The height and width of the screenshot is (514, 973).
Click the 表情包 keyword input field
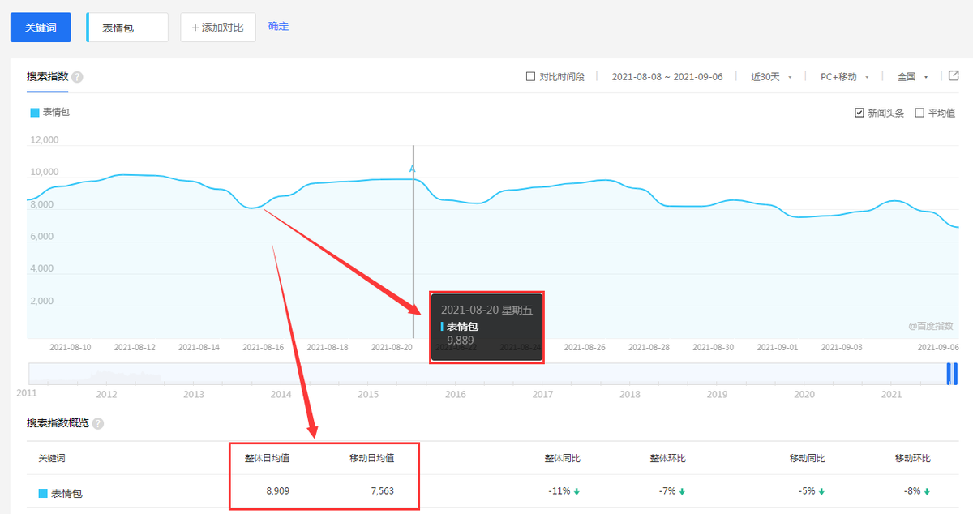pyautogui.click(x=126, y=27)
